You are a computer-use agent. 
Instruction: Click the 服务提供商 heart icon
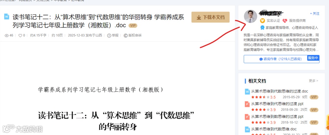click(x=285, y=21)
